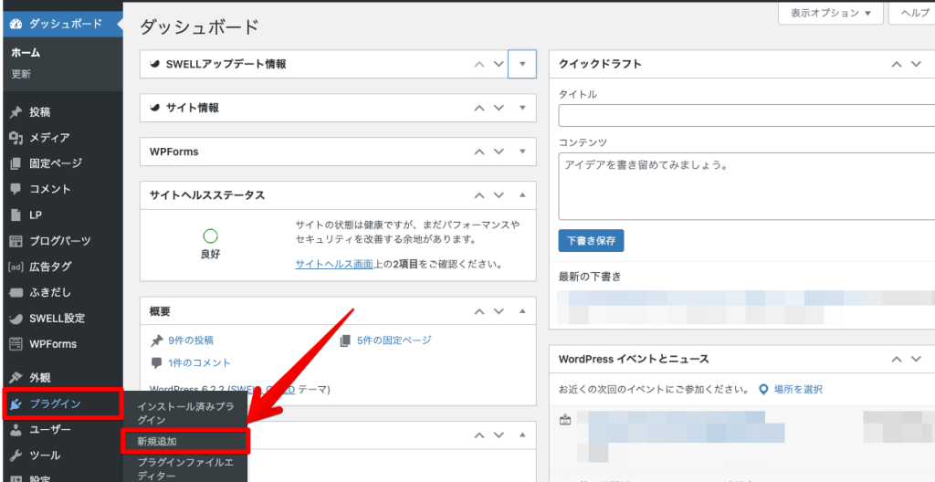This screenshot has width=935, height=482.
Task: Click the pages icon beside 固定ページ
Action: click(x=16, y=163)
